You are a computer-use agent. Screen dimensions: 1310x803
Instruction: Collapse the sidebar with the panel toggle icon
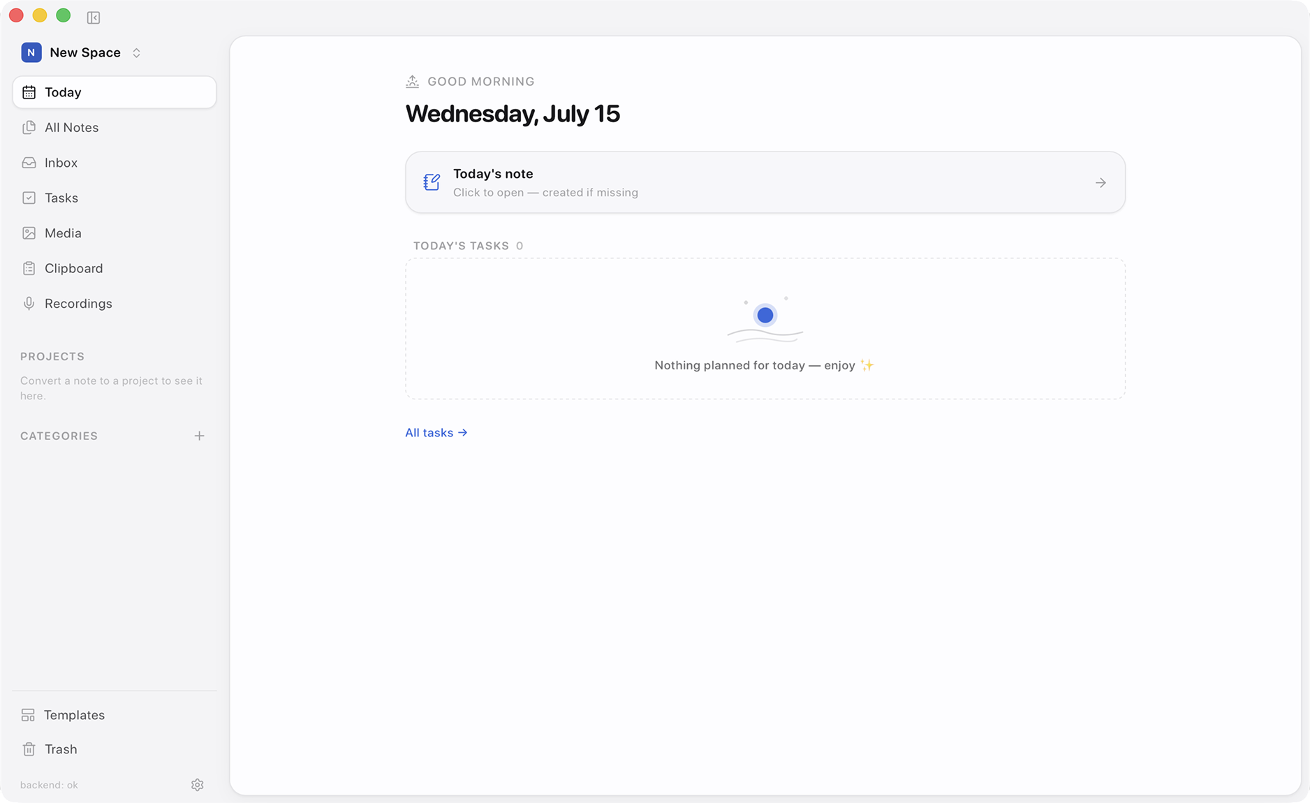tap(94, 17)
